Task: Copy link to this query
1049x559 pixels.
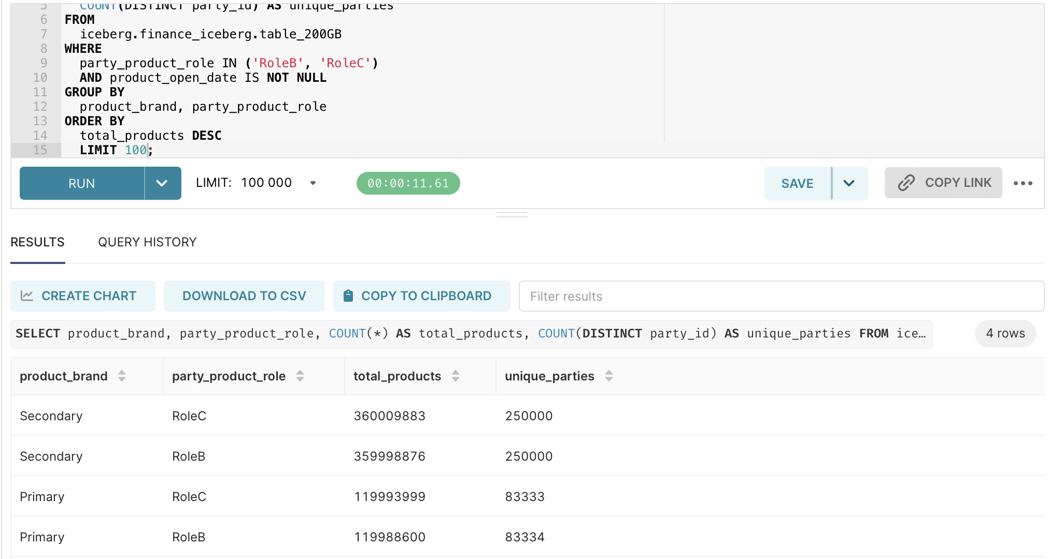Action: [943, 183]
